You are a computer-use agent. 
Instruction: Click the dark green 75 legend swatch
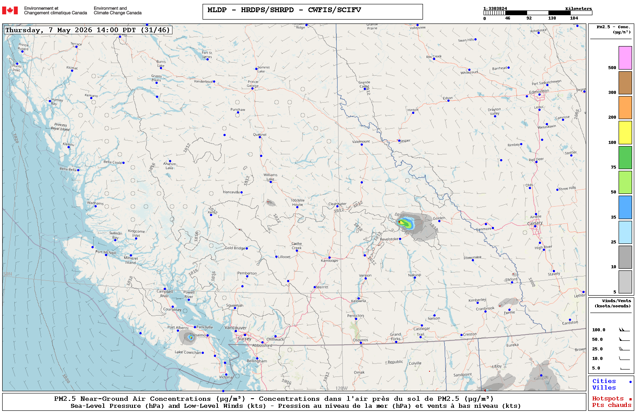[x=625, y=157]
